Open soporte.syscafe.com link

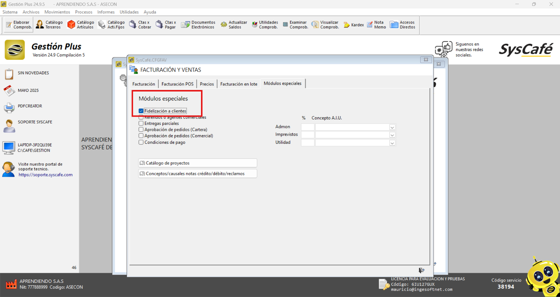[45, 175]
